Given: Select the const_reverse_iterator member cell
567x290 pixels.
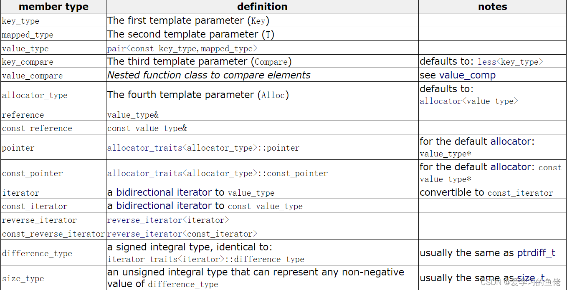Looking at the screenshot, I should [x=53, y=234].
